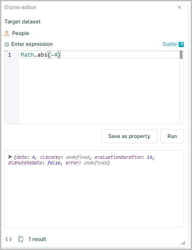Viewport: 192px width, 250px height.
Task: Expand the result object disclosure triangle
Action: [10, 157]
